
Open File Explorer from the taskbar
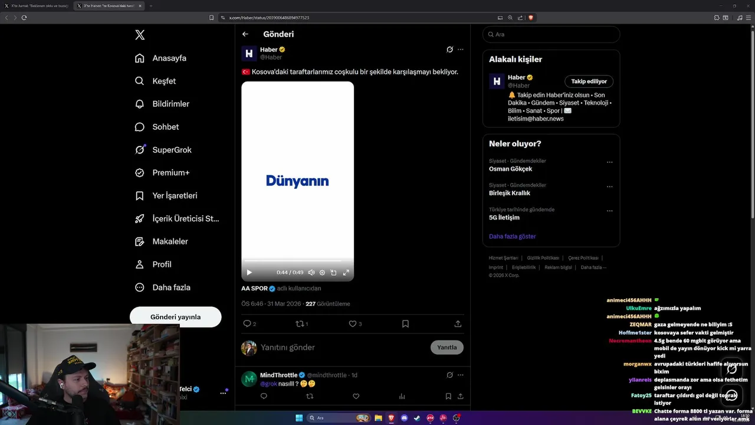(378, 418)
